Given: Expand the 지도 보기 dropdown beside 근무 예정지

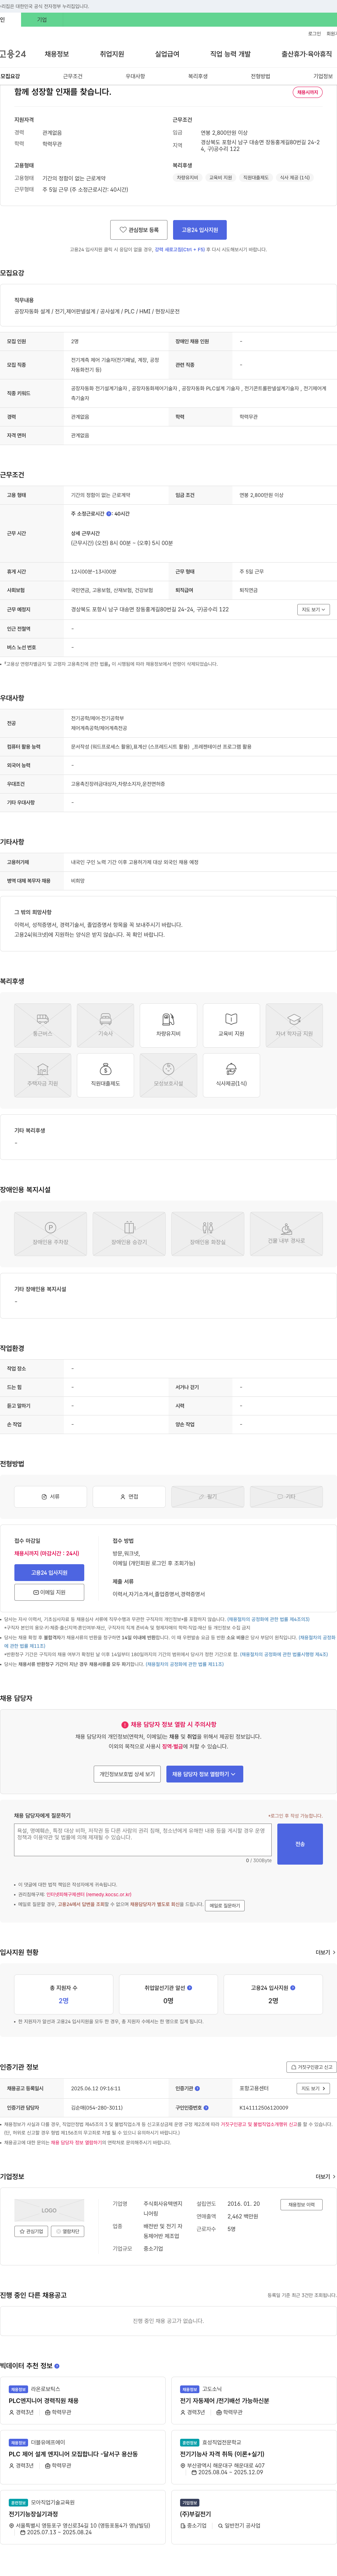Looking at the screenshot, I should point(313,609).
